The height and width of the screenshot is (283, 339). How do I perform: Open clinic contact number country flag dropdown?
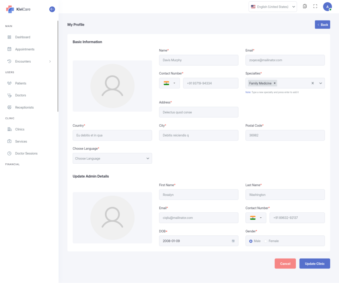tap(169, 83)
